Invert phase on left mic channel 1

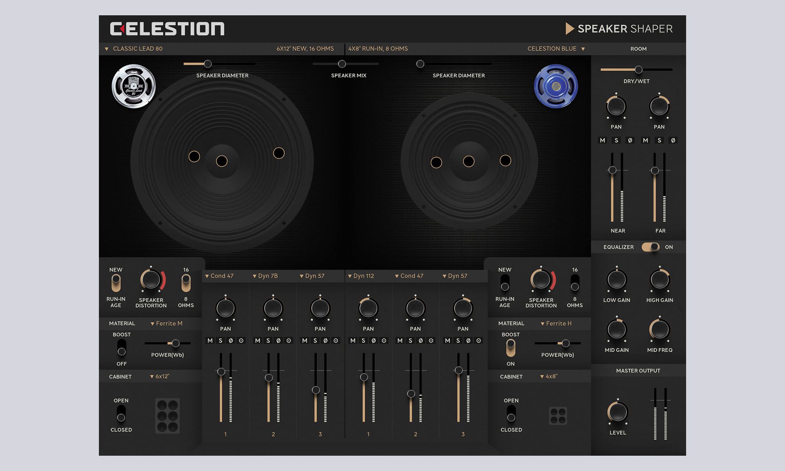tap(231, 341)
